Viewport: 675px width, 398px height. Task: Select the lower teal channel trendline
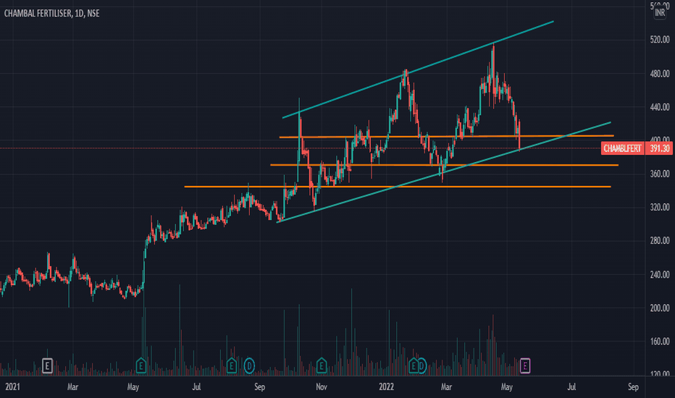pos(443,172)
